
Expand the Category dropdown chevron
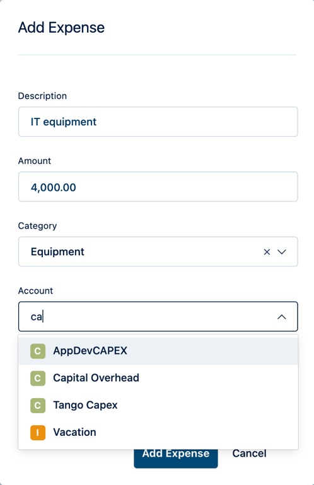pos(281,252)
